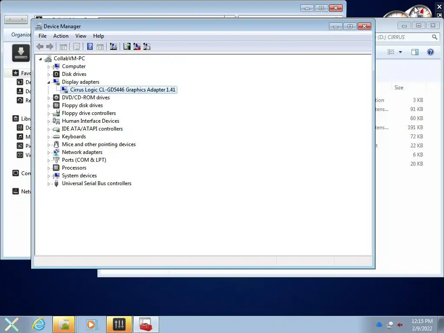Toggle the preview pane icon in CIRRUS Explorer window
The width and height of the screenshot is (444, 333).
pyautogui.click(x=415, y=52)
